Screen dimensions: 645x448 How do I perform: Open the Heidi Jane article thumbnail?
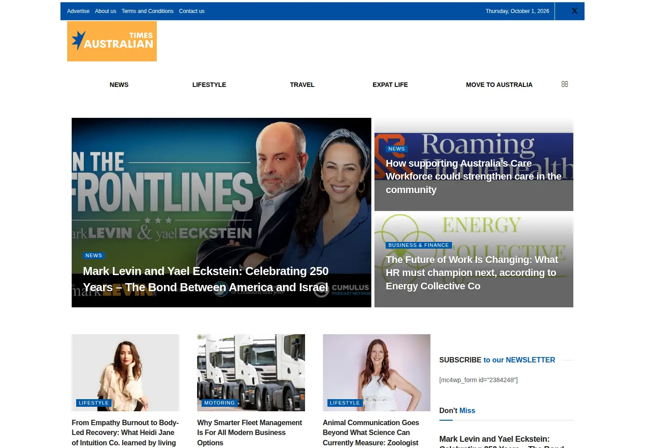pos(125,373)
